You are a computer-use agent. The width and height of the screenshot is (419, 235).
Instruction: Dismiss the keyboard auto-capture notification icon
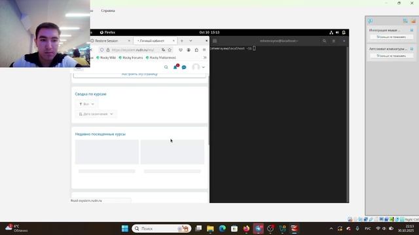412,49
